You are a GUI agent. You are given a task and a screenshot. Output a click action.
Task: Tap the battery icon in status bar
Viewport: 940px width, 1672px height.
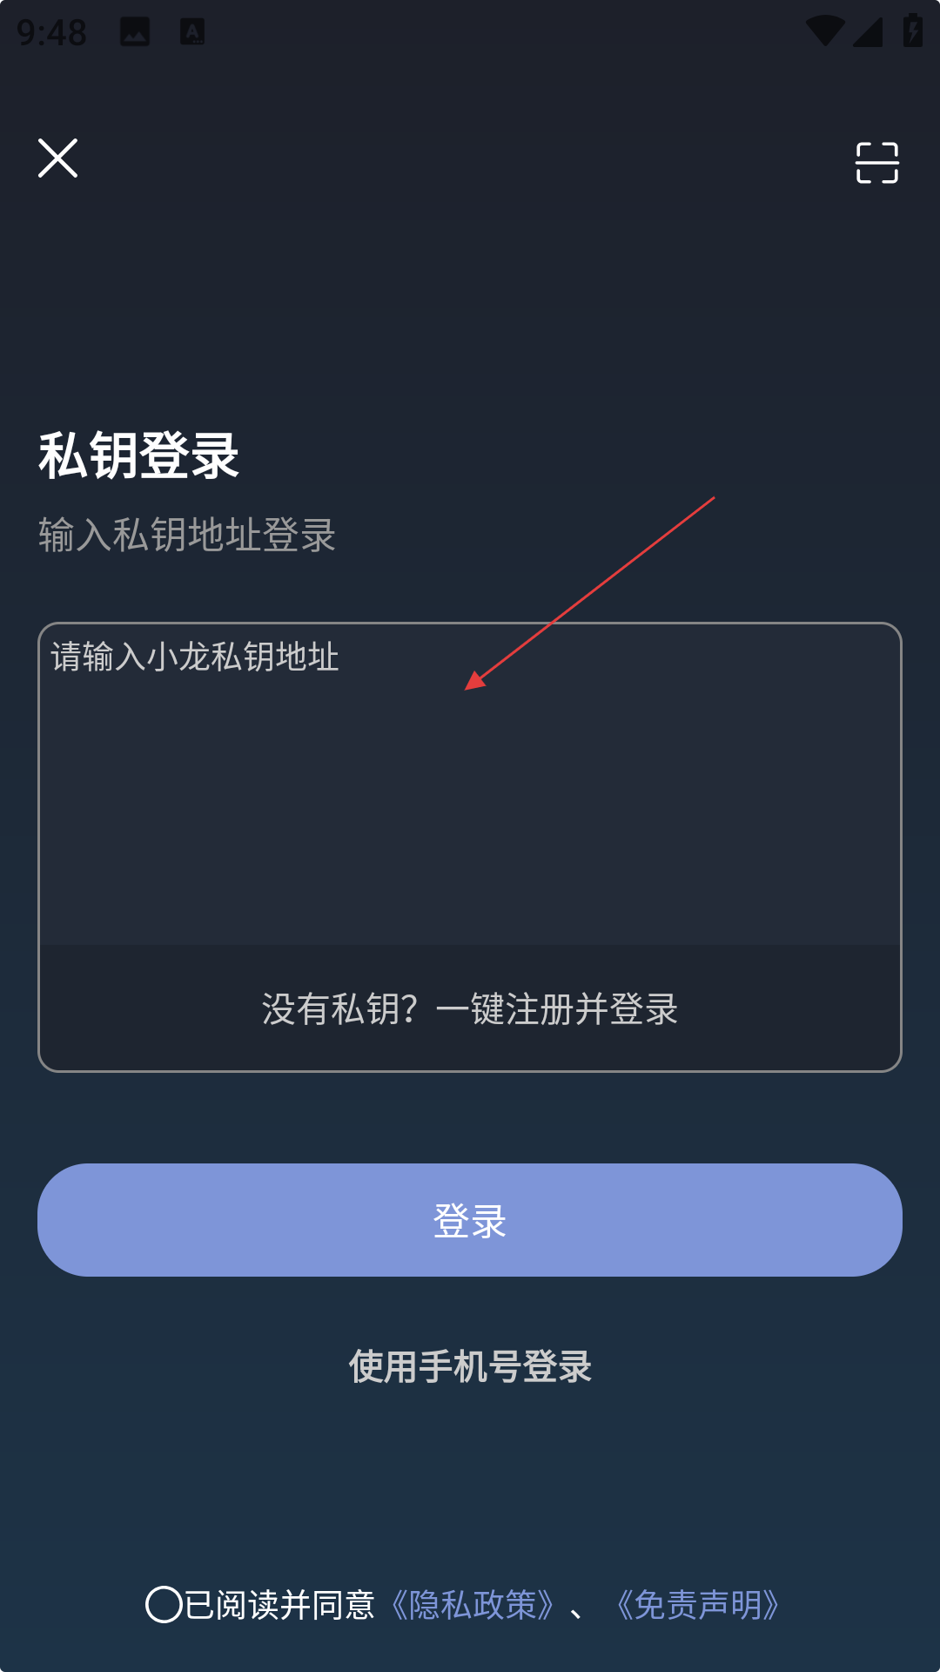(x=913, y=30)
